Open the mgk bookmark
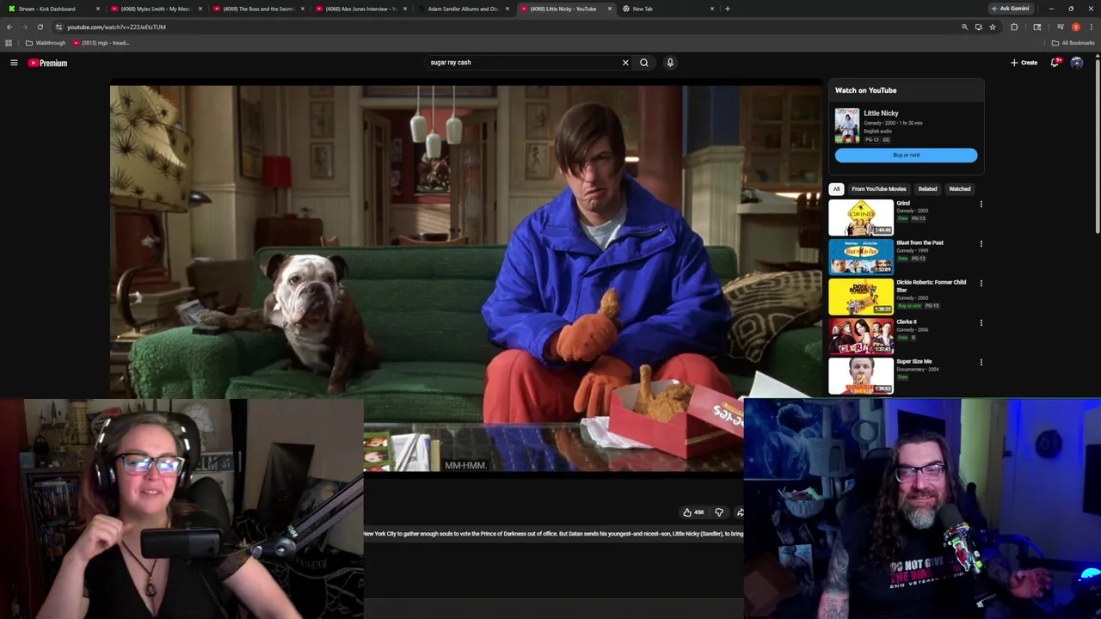The height and width of the screenshot is (619, 1101). 101,43
